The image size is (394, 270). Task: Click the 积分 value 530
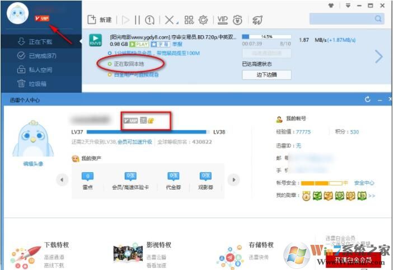354,132
